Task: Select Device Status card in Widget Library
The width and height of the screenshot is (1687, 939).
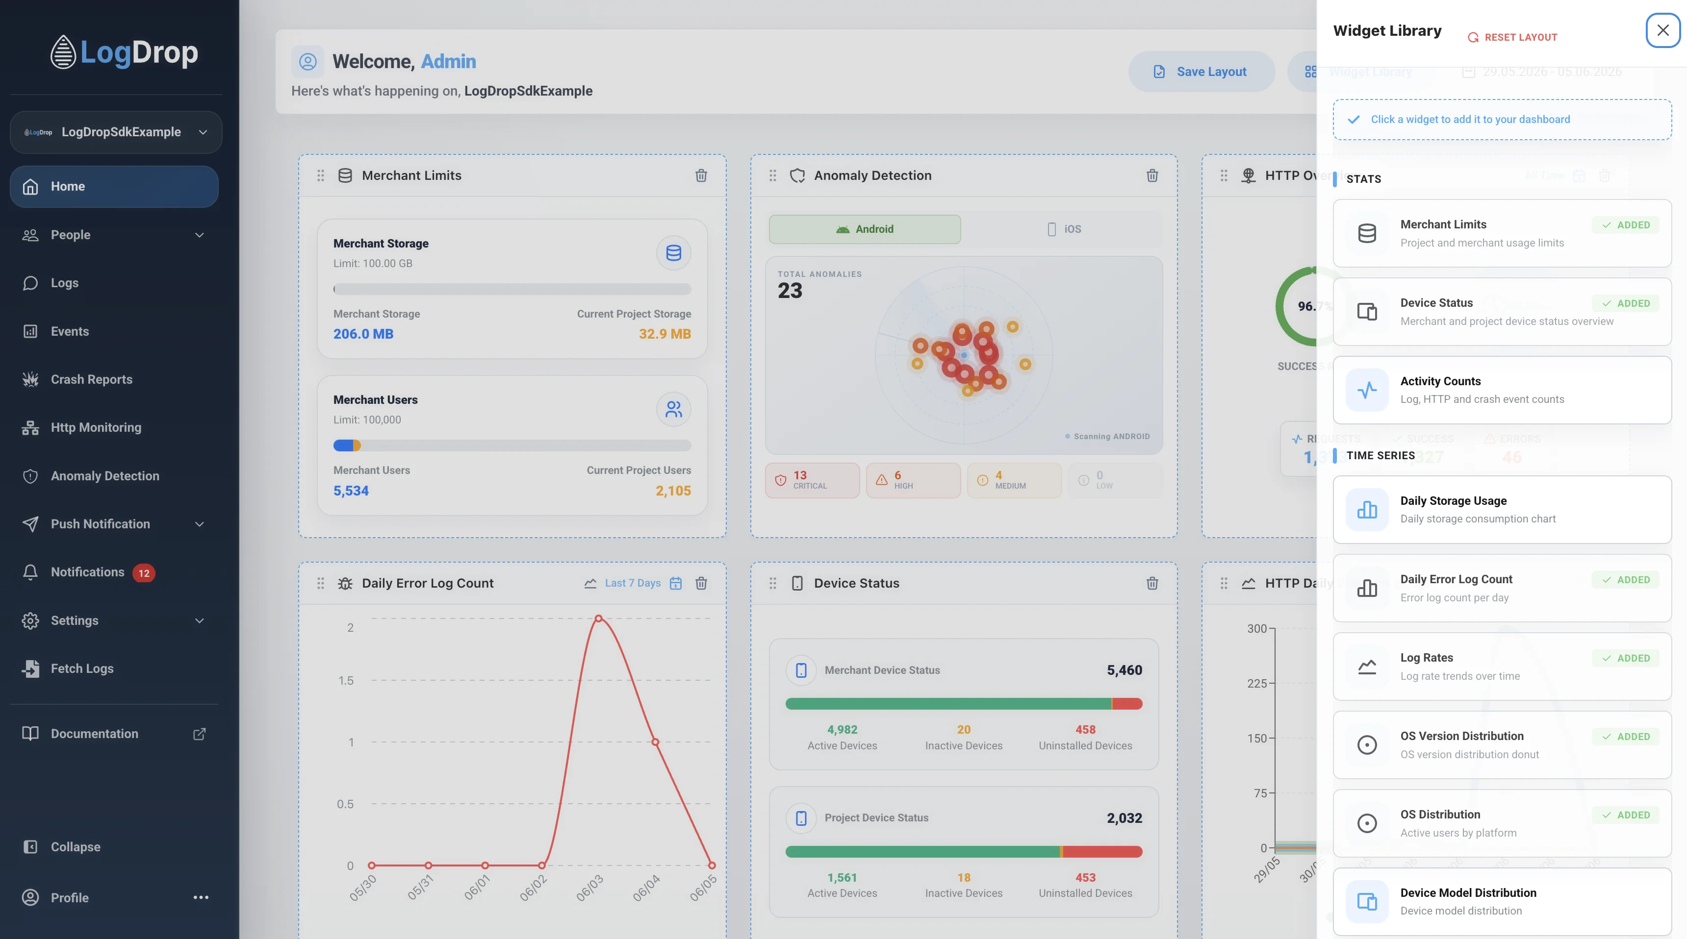Action: [1502, 312]
